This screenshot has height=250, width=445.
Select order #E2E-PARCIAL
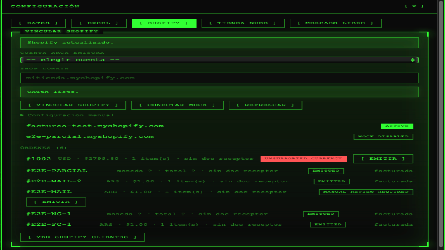click(57, 171)
